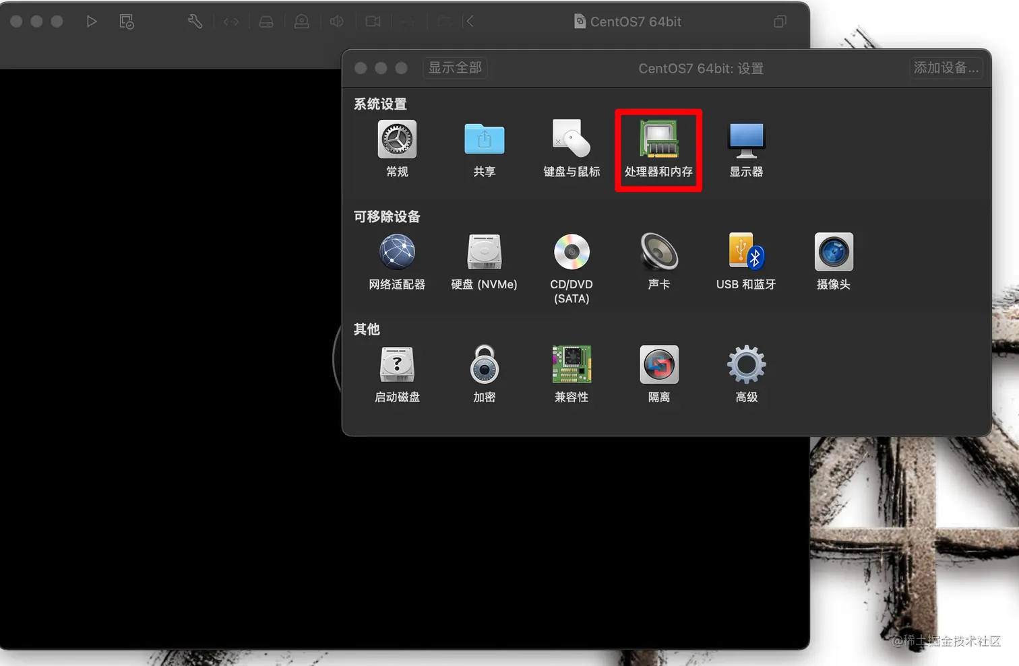Click the 显示全部 show all button
The width and height of the screenshot is (1019, 666).
(455, 68)
